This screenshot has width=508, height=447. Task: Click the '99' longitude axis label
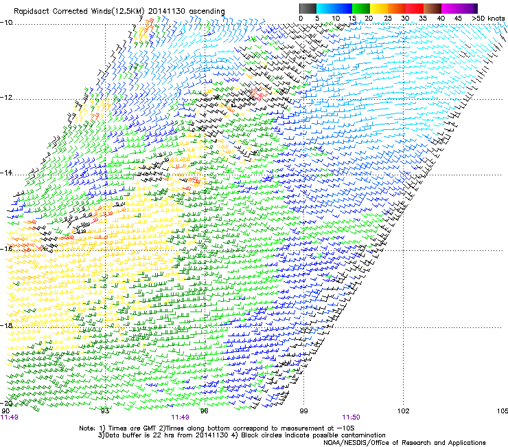[x=303, y=411]
